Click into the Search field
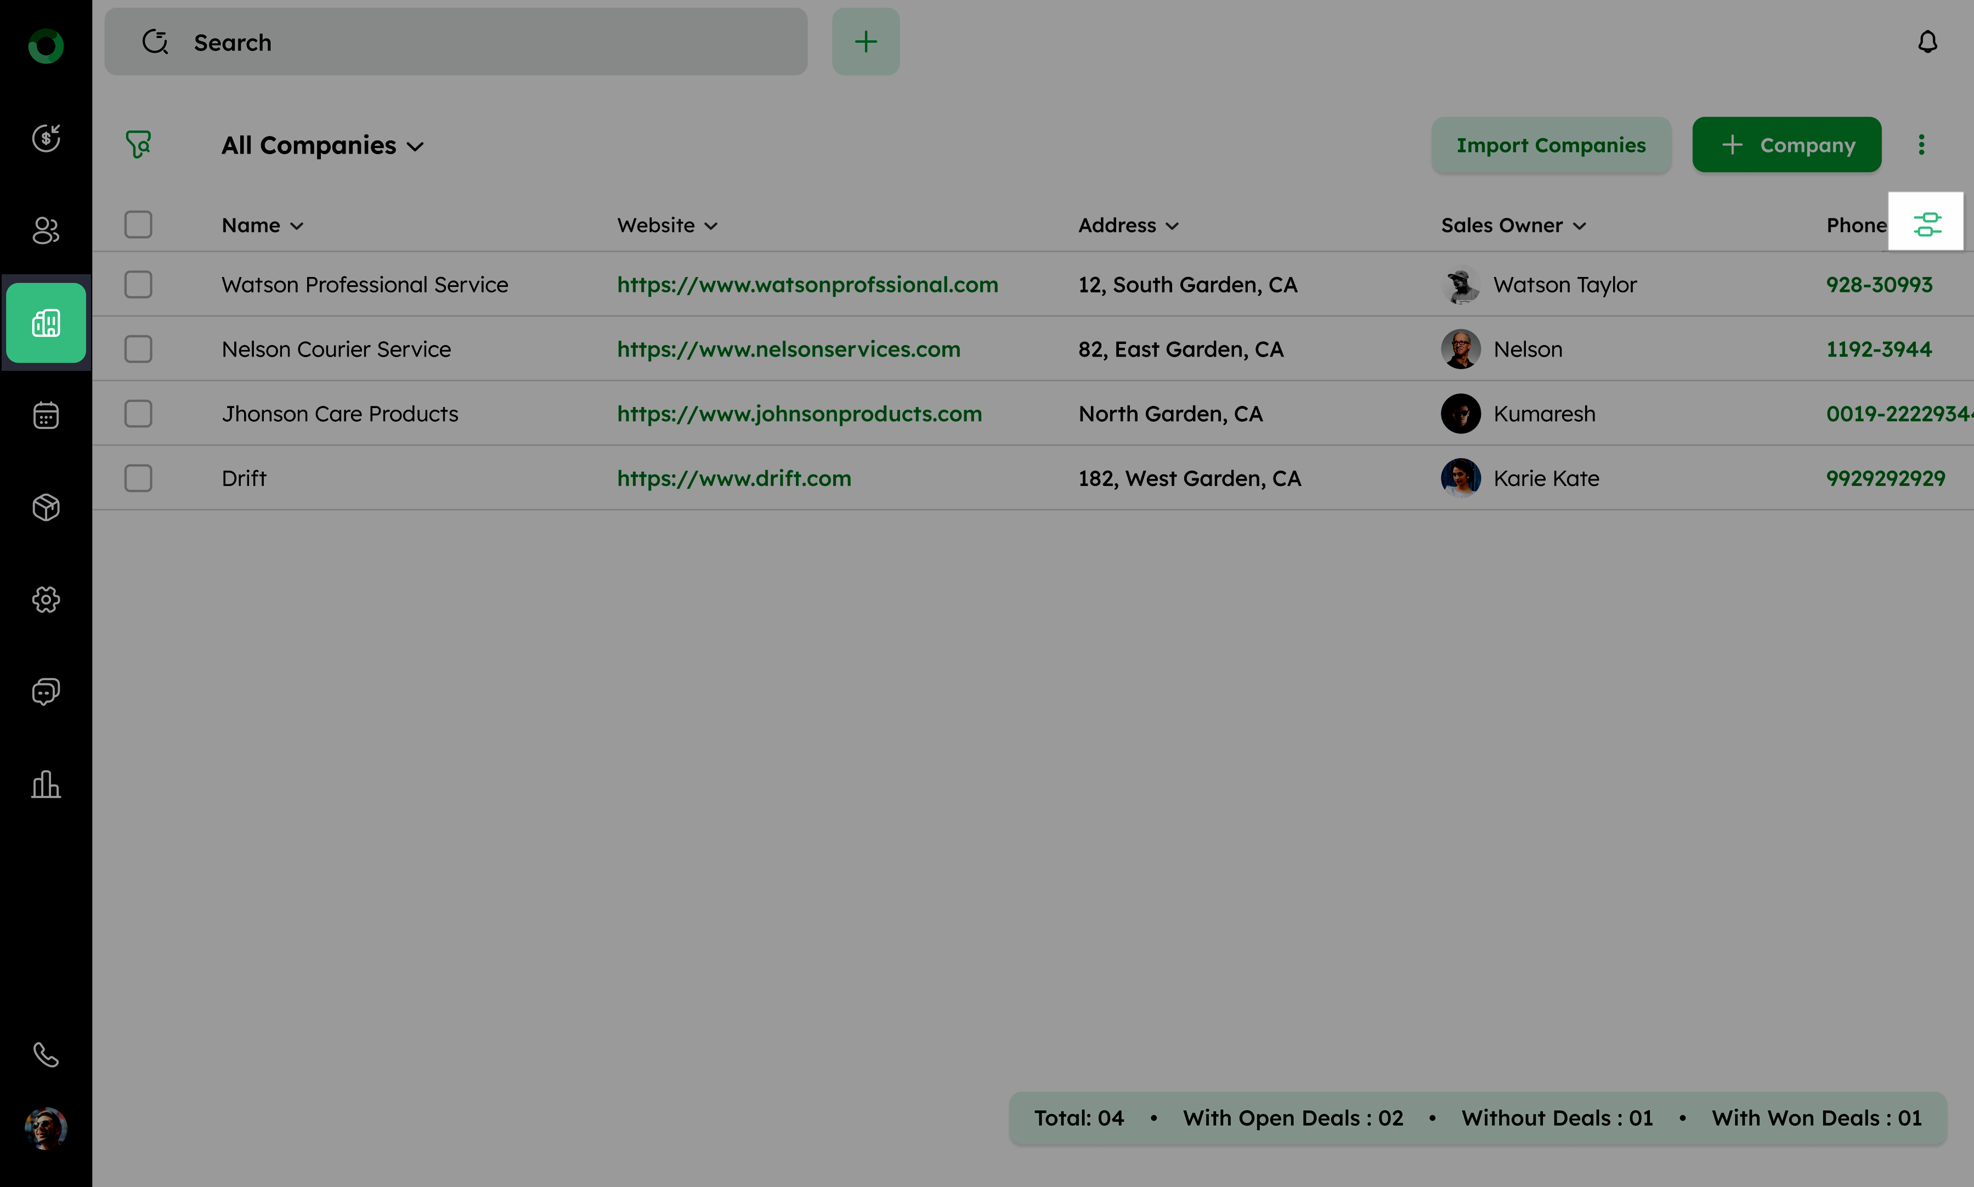1974x1187 pixels. coord(455,42)
